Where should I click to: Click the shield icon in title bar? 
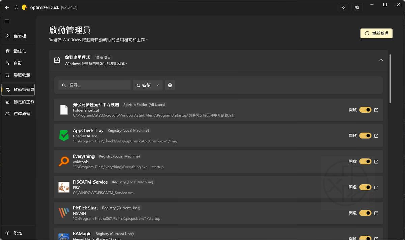point(16,7)
